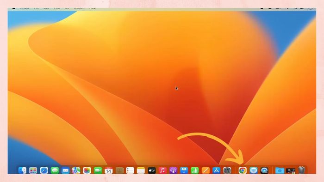
Task: Launch Google Chrome from the Dock
Action: pos(243,170)
